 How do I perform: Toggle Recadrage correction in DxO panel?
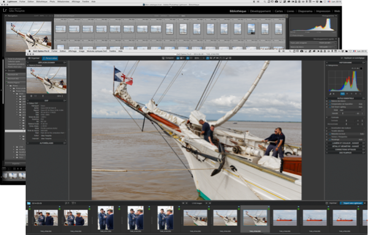tap(330, 140)
